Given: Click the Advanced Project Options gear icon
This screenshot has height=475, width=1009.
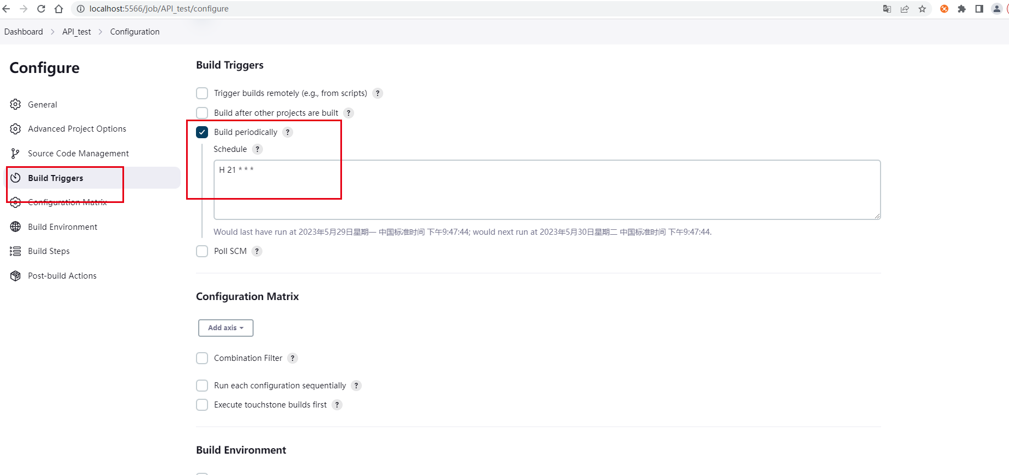Looking at the screenshot, I should click(x=15, y=129).
